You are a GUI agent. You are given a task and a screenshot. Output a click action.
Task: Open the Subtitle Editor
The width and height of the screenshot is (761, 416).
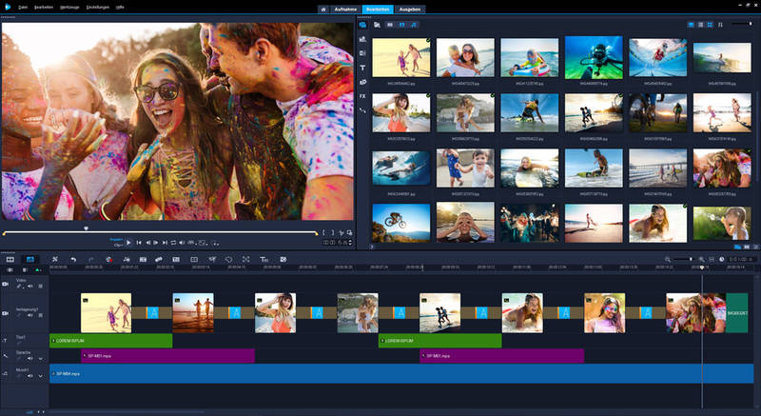(176, 260)
